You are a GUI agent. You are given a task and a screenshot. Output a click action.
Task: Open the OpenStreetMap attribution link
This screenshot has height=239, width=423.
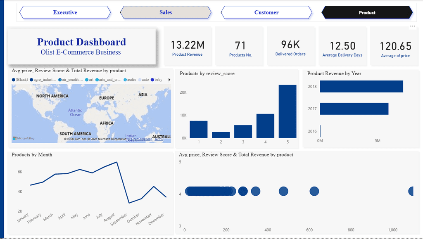[140, 139]
